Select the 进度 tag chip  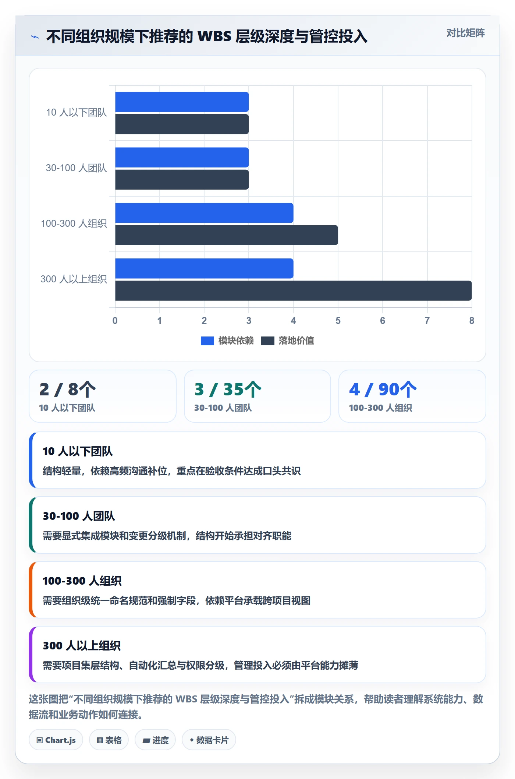[x=155, y=740]
